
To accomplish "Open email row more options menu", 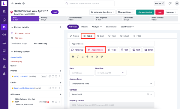I will point(59,88).
